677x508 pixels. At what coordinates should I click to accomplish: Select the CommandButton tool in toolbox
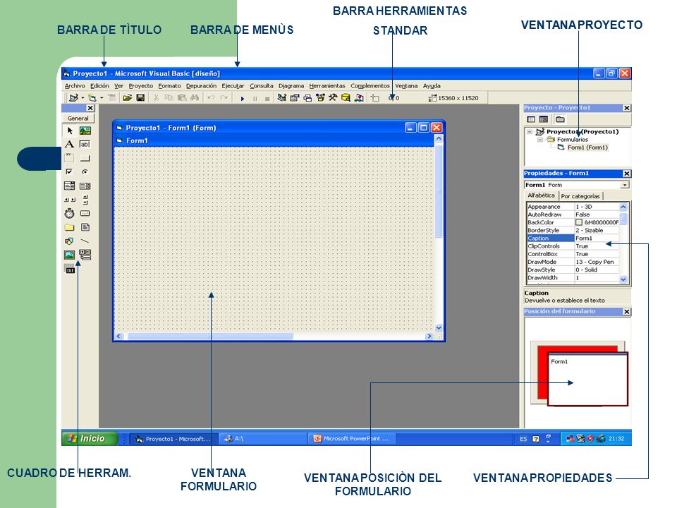tap(85, 158)
